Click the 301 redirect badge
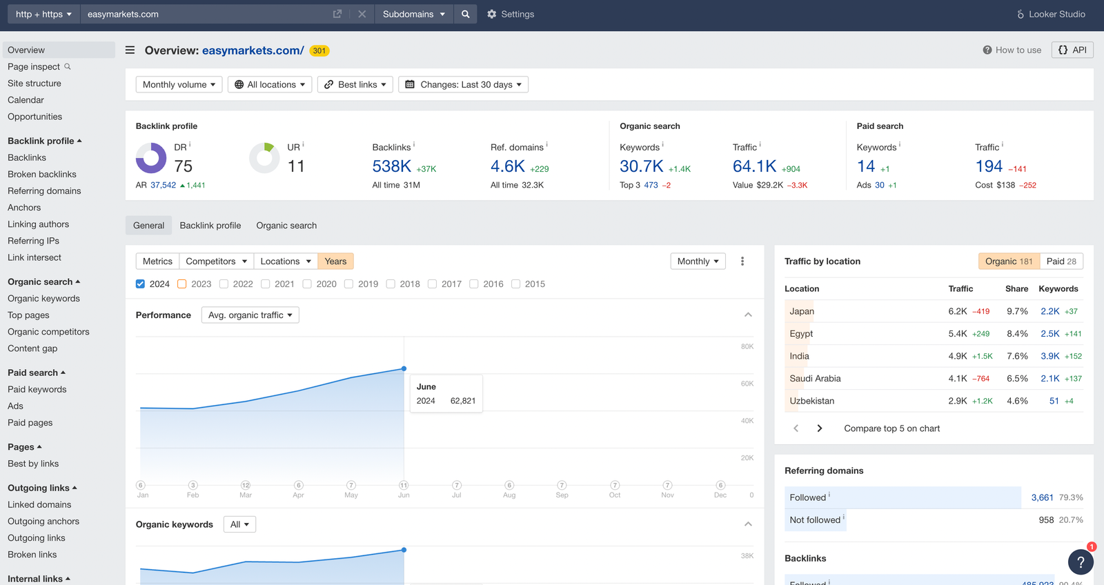This screenshot has width=1104, height=585. tap(319, 50)
